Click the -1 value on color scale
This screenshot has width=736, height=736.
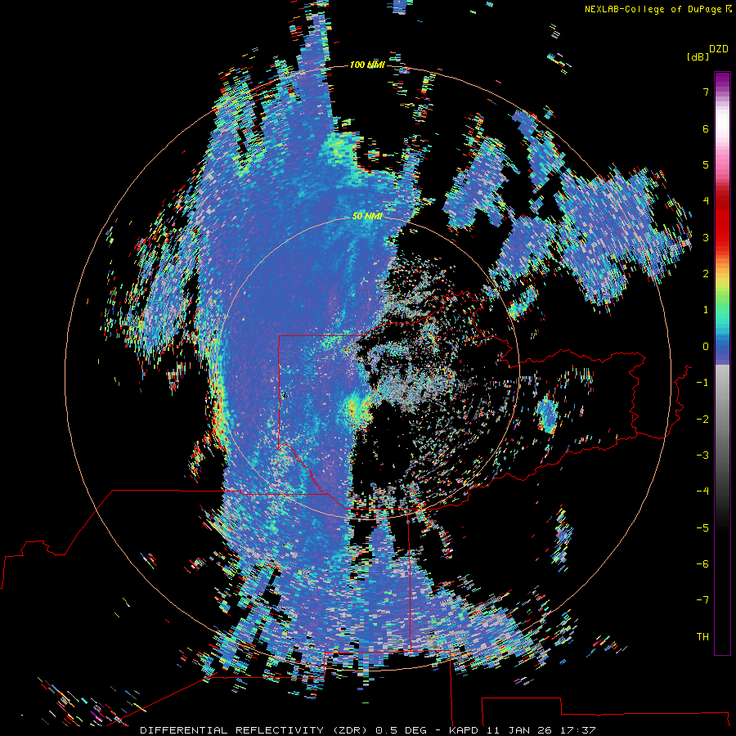point(702,383)
